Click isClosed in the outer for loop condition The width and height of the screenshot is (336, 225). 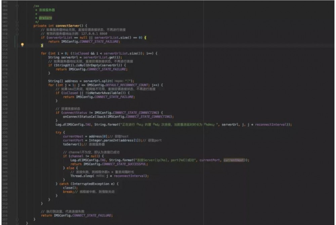coord(81,53)
